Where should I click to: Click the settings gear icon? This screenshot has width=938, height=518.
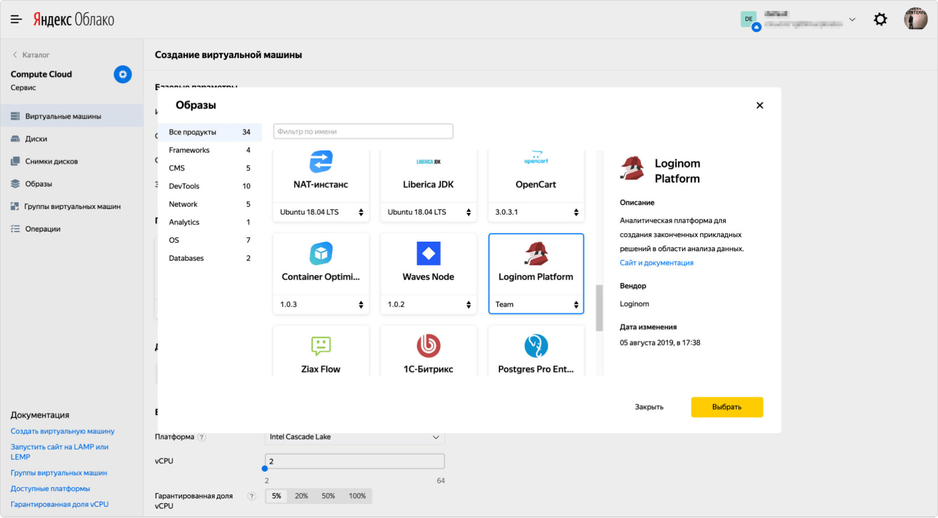pos(880,20)
